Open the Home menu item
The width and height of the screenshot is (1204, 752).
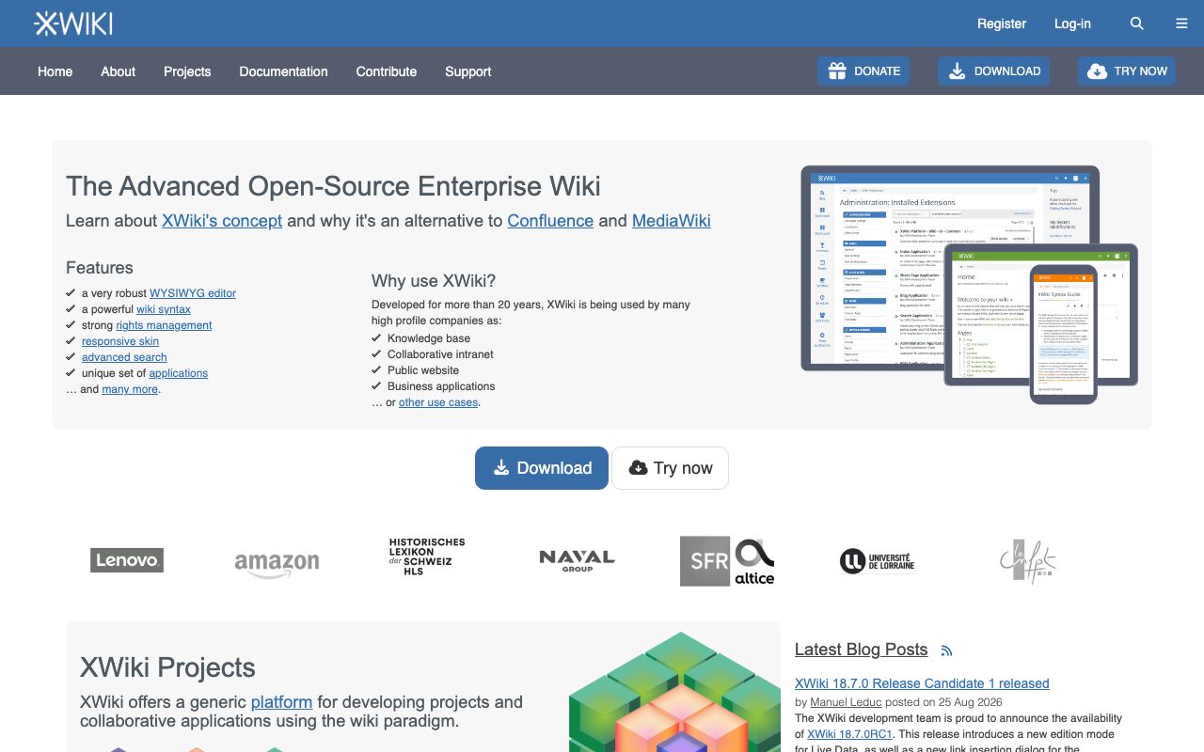(55, 71)
